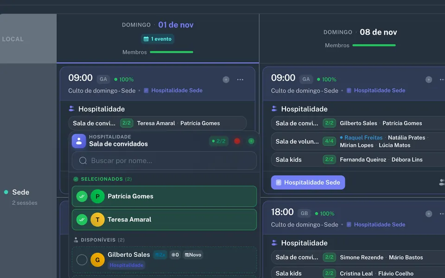Click the 1 evento badge
The width and height of the screenshot is (445, 278).
(x=158, y=39)
